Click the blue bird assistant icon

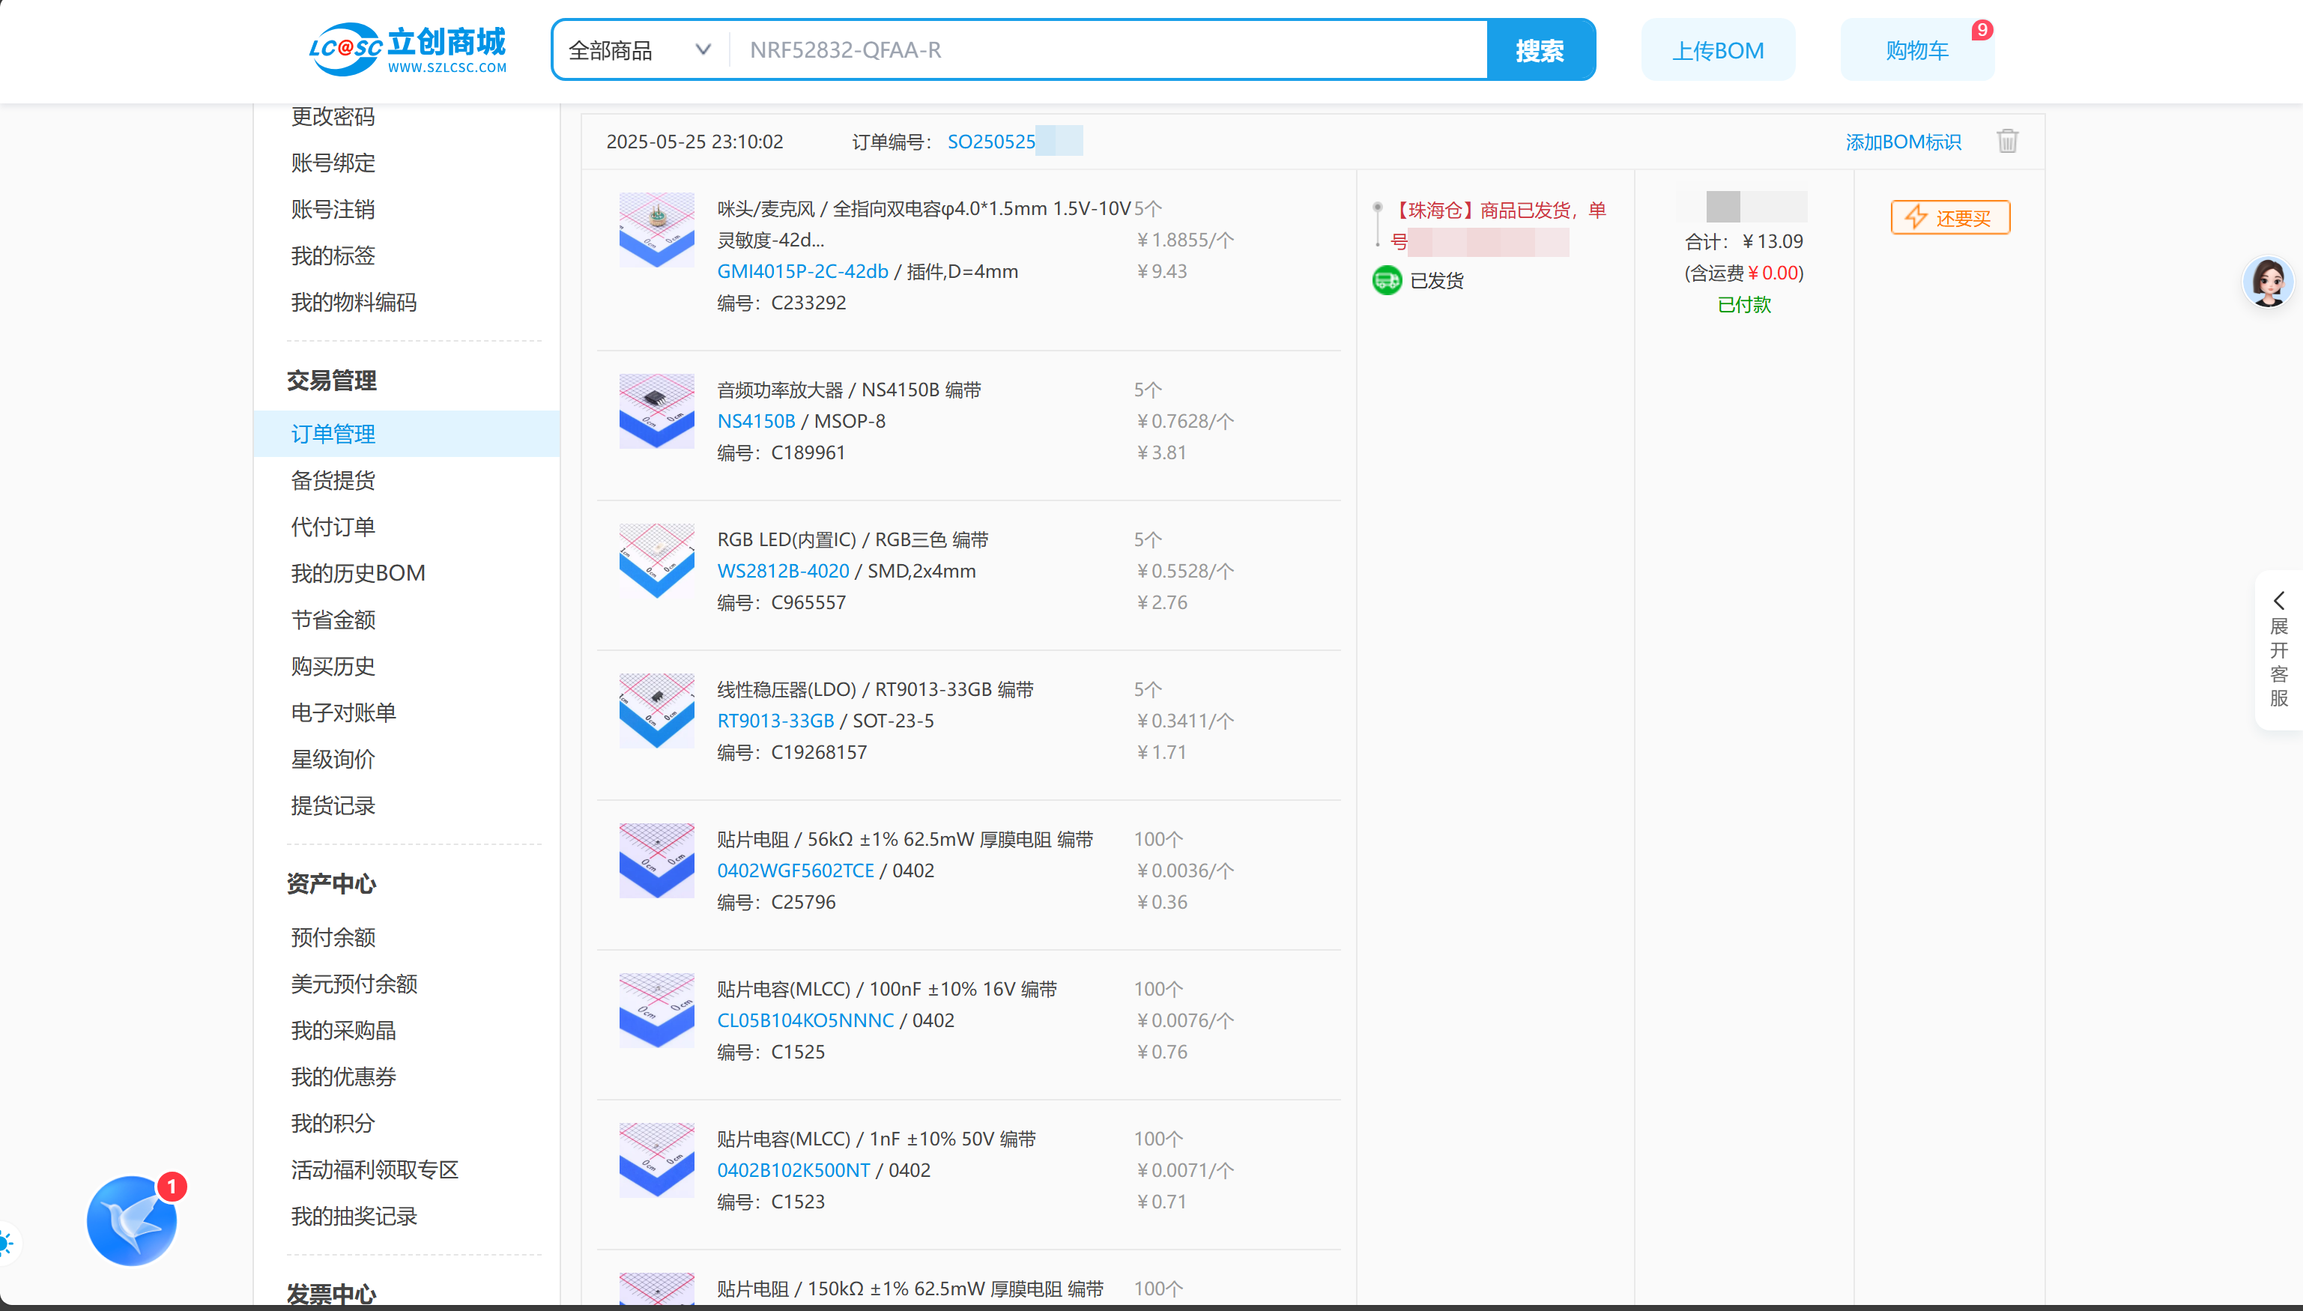click(x=133, y=1220)
